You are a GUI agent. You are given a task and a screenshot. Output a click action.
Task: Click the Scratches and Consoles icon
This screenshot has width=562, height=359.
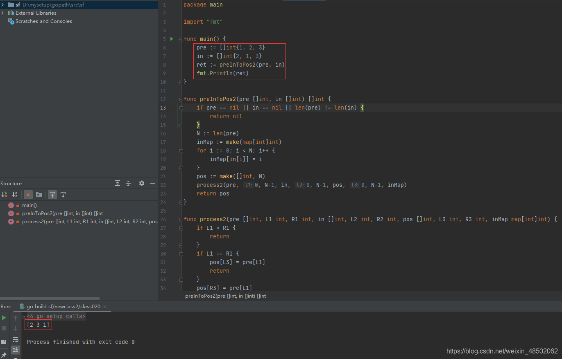point(11,21)
